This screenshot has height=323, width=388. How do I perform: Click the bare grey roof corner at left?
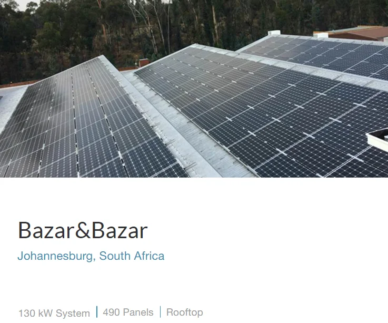click(x=10, y=104)
